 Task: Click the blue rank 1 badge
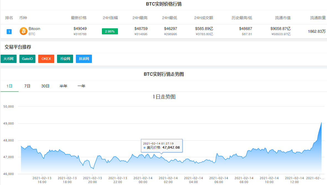[9, 31]
